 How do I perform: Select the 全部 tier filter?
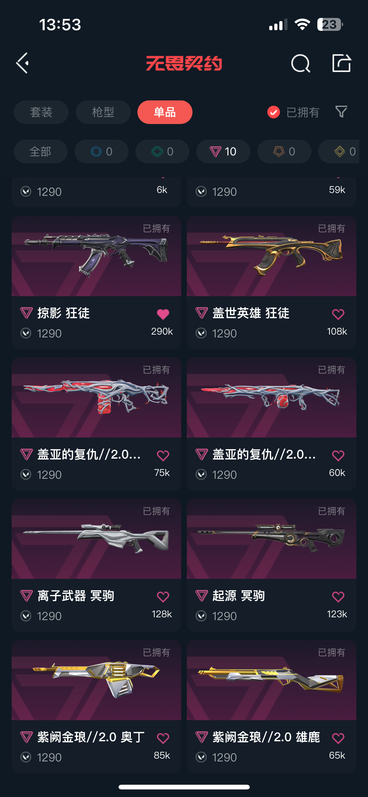click(41, 151)
